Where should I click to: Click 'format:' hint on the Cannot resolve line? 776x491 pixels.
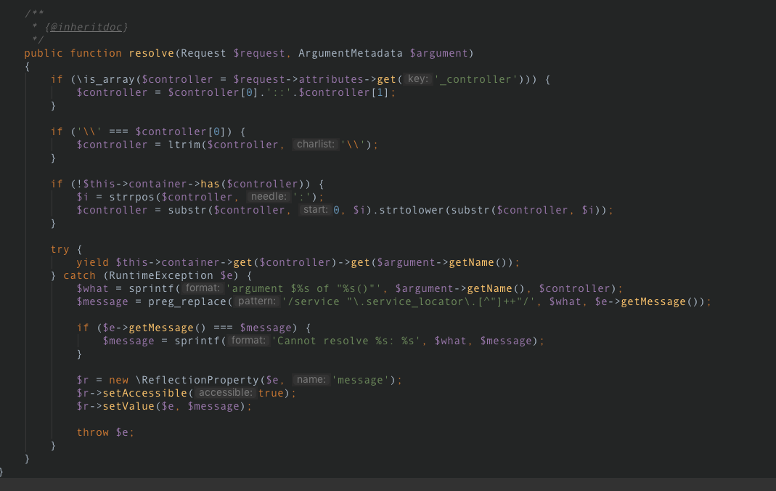point(248,341)
